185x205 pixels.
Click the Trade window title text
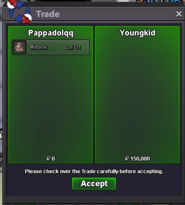pyautogui.click(x=48, y=14)
